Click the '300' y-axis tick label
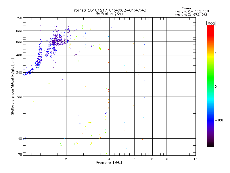230x173 pixels. click(x=19, y=73)
